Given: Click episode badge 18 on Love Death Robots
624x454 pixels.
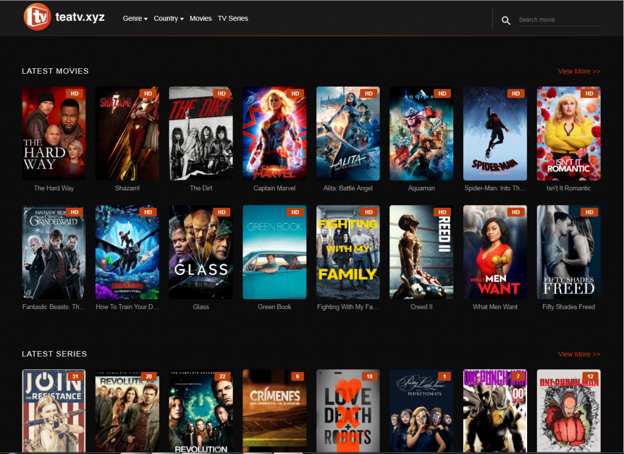Looking at the screenshot, I should coord(370,377).
